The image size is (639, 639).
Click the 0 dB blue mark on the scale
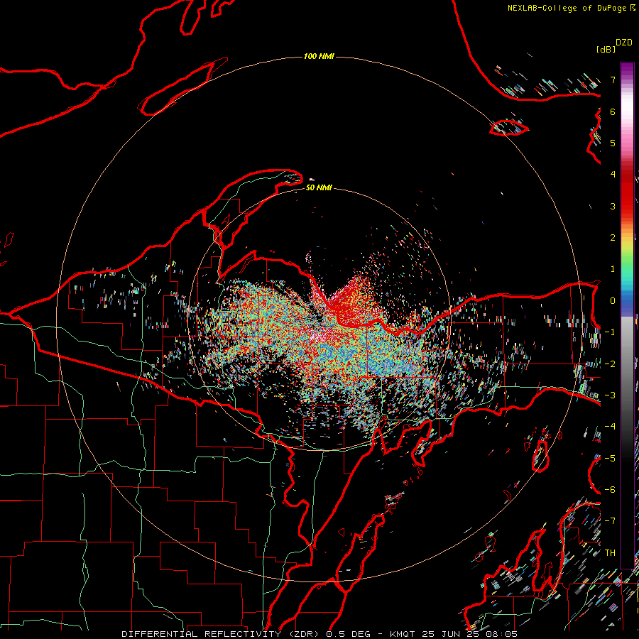pyautogui.click(x=613, y=301)
